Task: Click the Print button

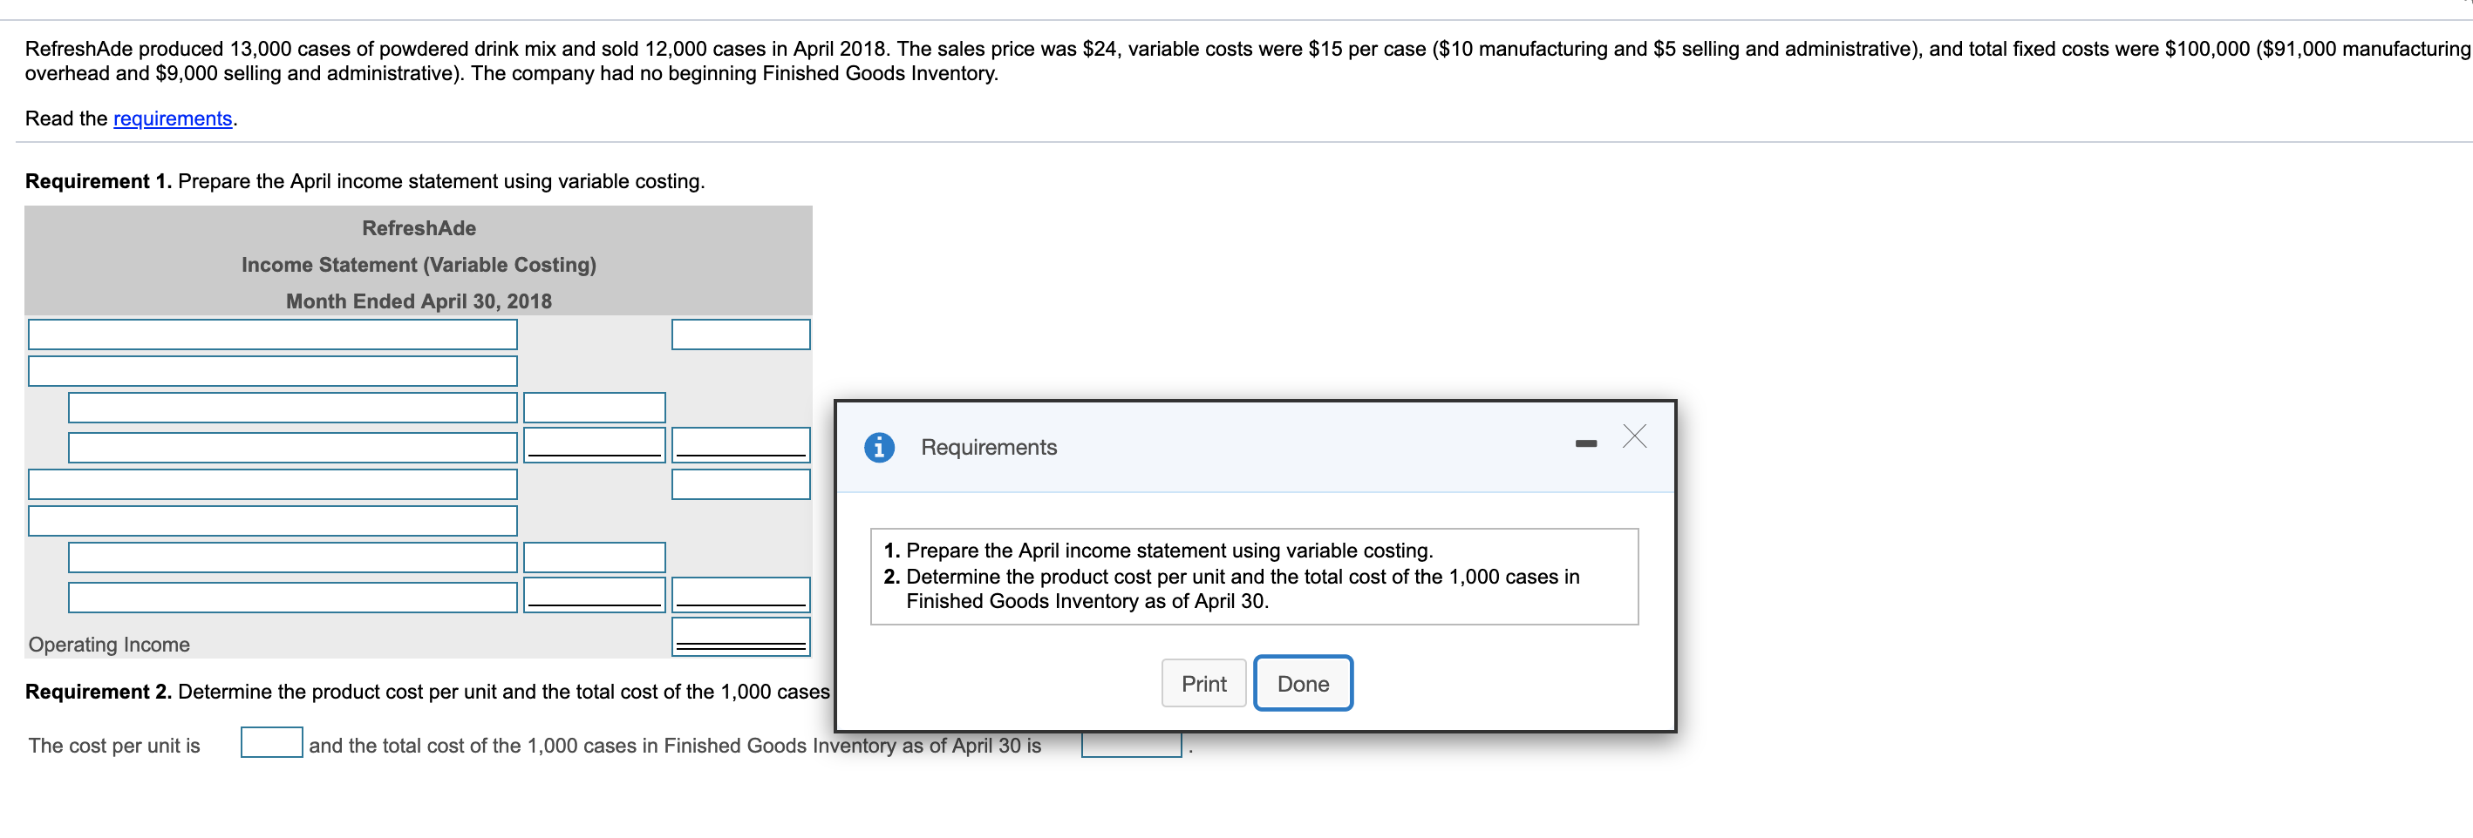Action: pos(1202,683)
